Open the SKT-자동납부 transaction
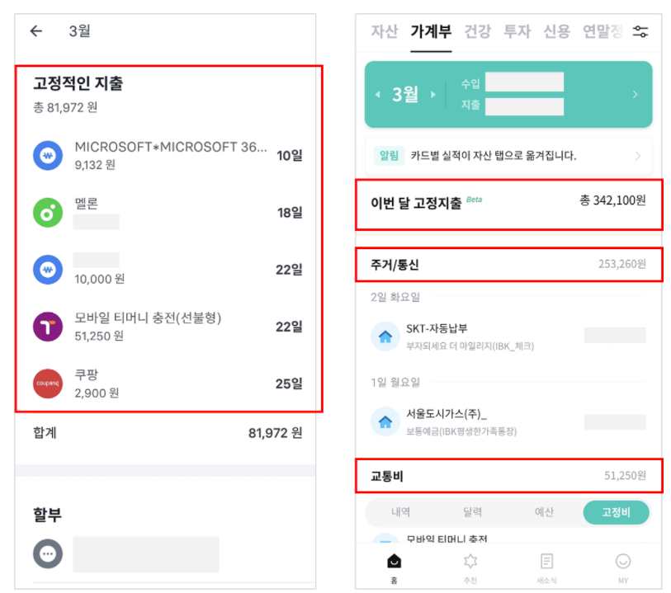Screen dimensions: 671x593 click(x=508, y=337)
